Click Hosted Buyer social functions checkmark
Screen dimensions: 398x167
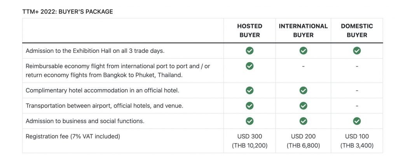click(250, 121)
